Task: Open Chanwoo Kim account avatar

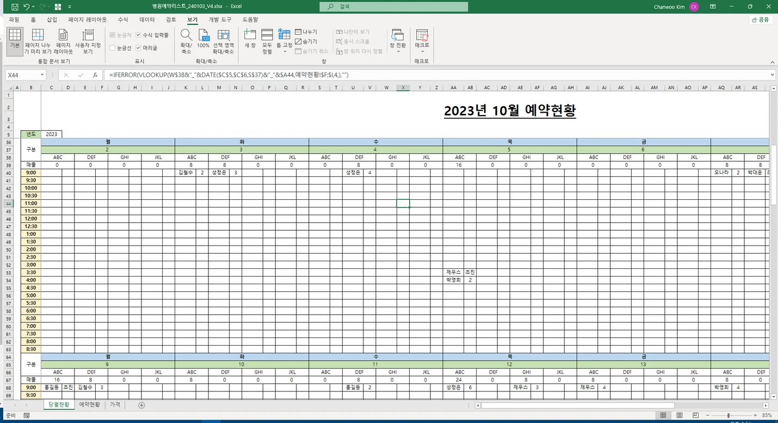Action: point(694,7)
